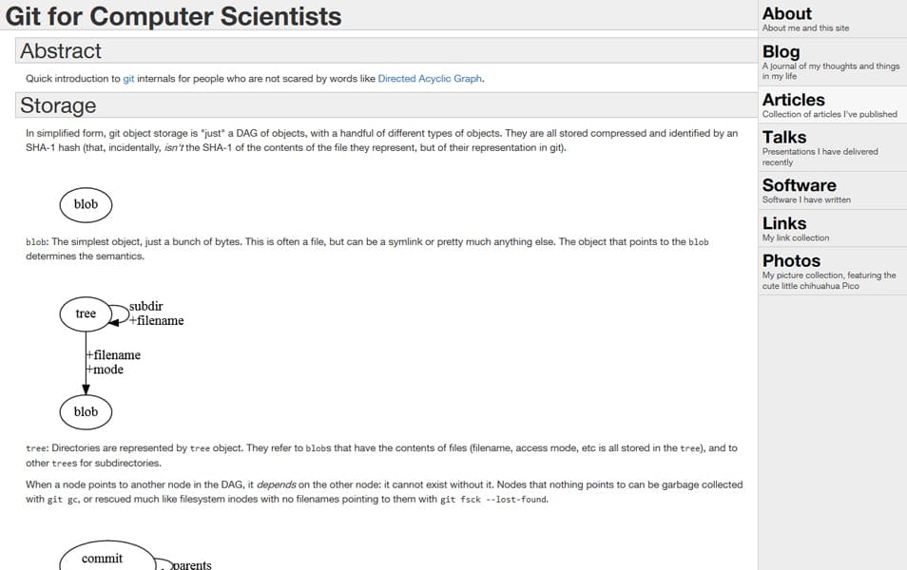Click the About me and this site text
Screen dimensions: 907x570
click(x=799, y=28)
